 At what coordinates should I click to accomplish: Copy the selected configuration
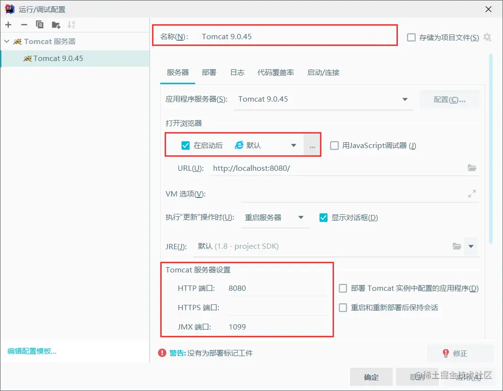(40, 25)
